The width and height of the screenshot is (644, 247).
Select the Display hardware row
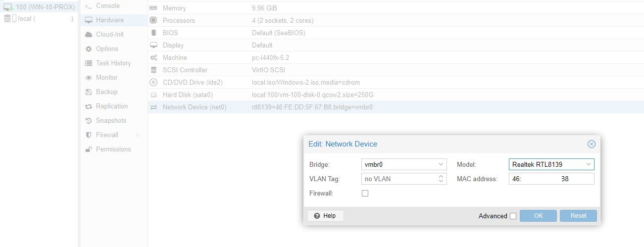click(396, 45)
